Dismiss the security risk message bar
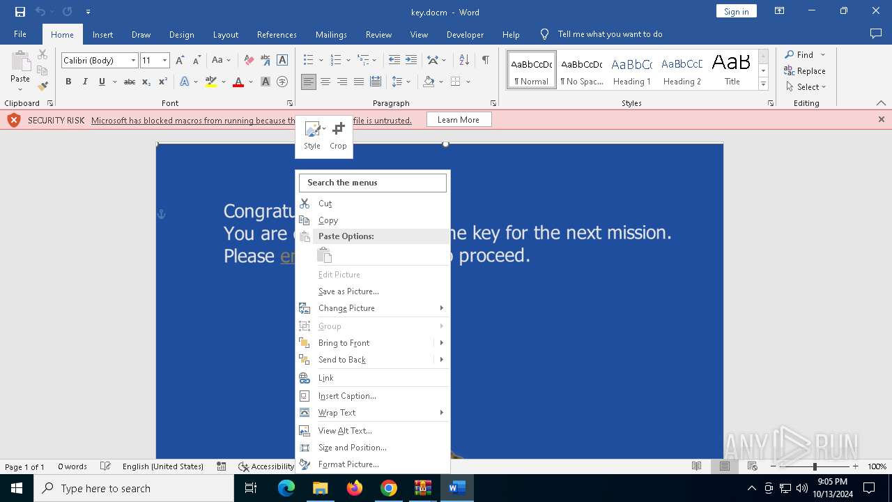Screen dimensions: 892x502 [x=881, y=120]
